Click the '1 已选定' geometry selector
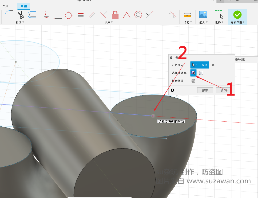 pyautogui.click(x=200, y=65)
